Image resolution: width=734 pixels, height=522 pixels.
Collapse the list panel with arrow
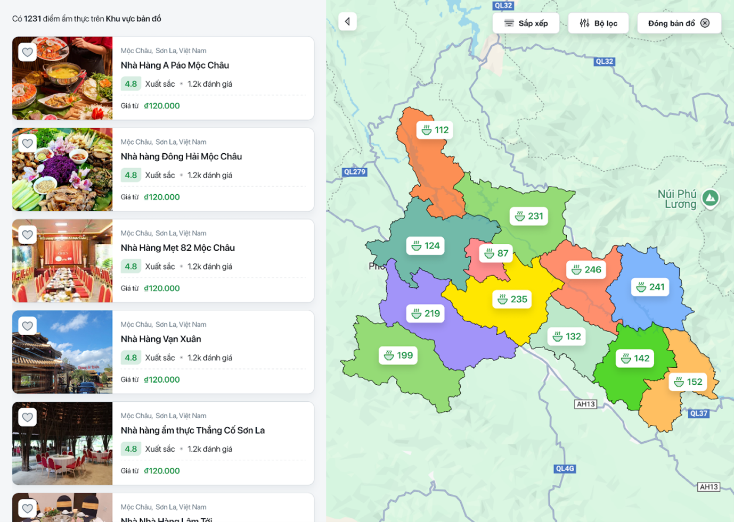click(x=347, y=22)
